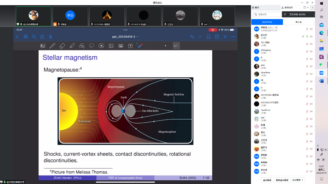Toggle microphone for participant 赵文彬

(x=307, y=37)
